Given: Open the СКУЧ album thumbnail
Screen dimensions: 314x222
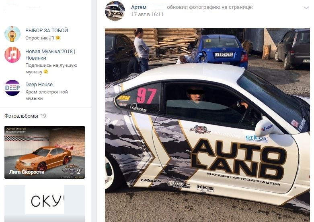Looking at the screenshot, I should [x=45, y=203].
